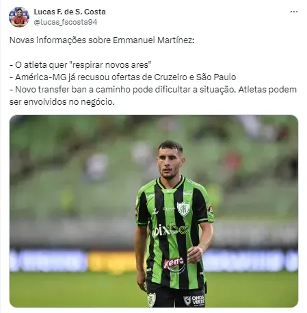The width and height of the screenshot is (307, 313).
Task: Open the @lucas_fscosta94 handle link
Action: 66,22
